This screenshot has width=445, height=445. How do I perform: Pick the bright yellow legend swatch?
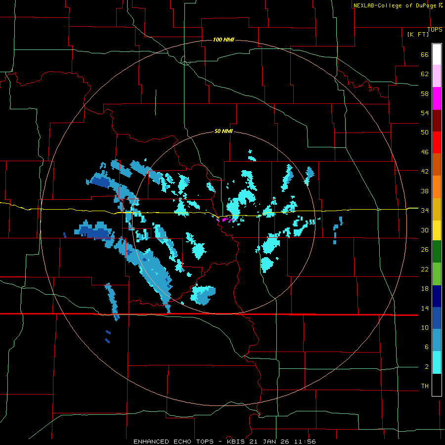[437, 230]
